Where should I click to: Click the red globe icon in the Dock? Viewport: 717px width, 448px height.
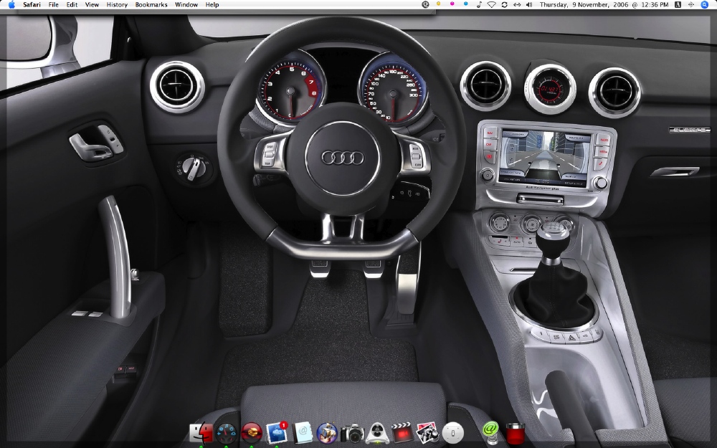(252, 432)
